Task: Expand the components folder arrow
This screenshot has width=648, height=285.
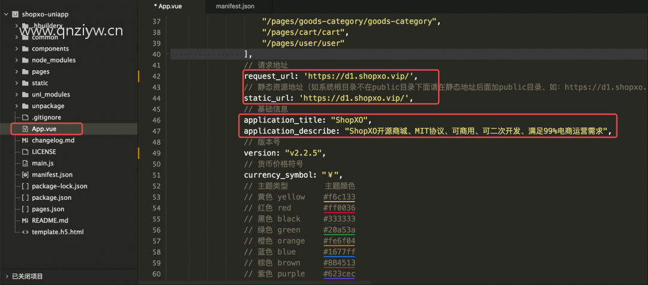Action: 17,49
